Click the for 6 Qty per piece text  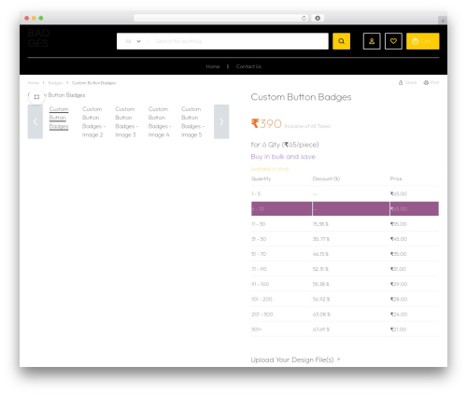(x=285, y=145)
